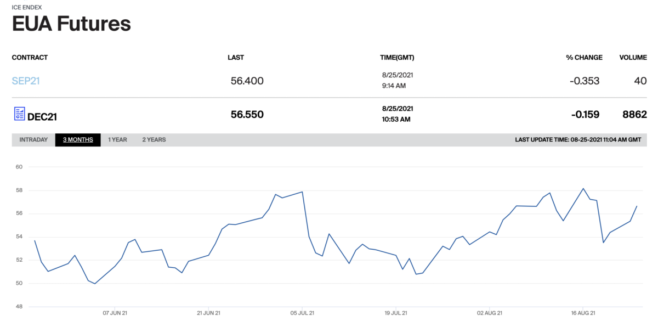Click the VOLUME column header

[633, 58]
